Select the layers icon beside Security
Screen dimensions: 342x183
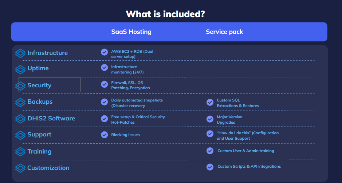click(x=20, y=86)
